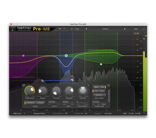Screen dimensions: 156x138
Task: Toggle the A/B state comparison
Action: point(72,29)
